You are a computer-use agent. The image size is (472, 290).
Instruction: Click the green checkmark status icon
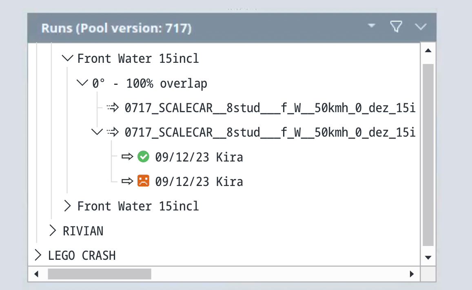click(x=143, y=157)
